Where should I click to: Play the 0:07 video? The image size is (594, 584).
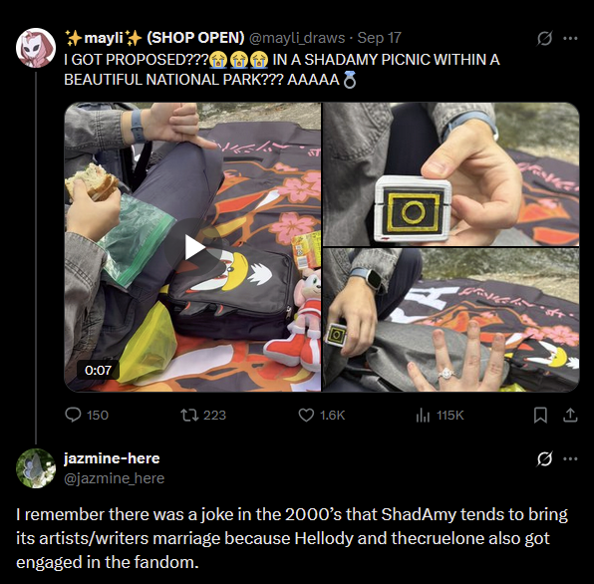(192, 247)
